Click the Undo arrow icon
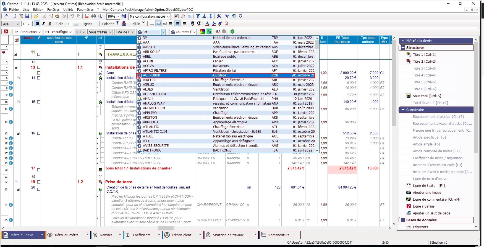The height and width of the screenshot is (247, 484). (x=72, y=16)
